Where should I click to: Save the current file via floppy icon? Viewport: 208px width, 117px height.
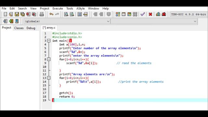pyautogui.click(x=17, y=14)
